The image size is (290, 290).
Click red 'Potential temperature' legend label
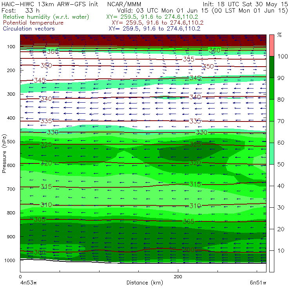click(33, 23)
